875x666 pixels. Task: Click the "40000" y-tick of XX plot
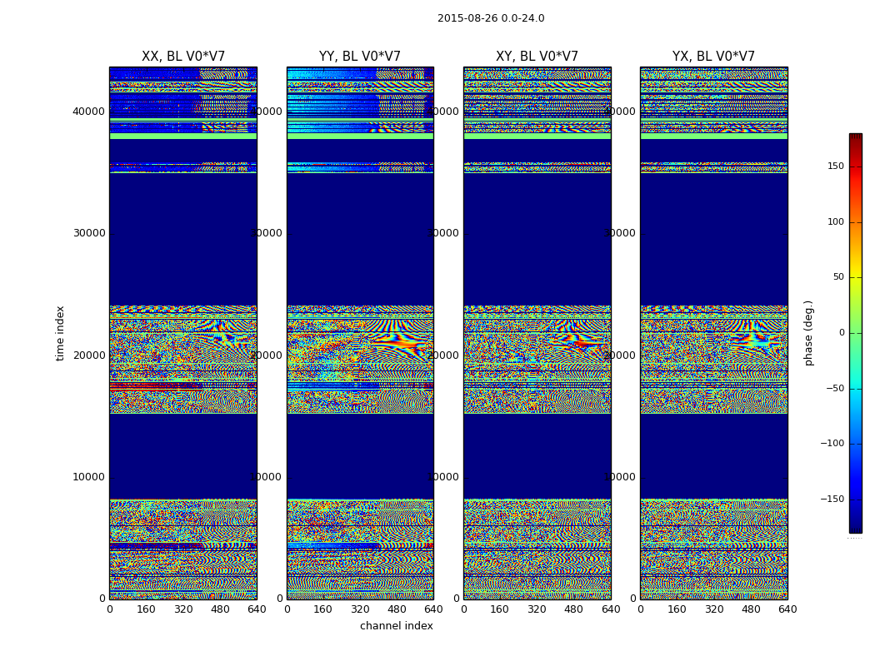pyautogui.click(x=89, y=112)
